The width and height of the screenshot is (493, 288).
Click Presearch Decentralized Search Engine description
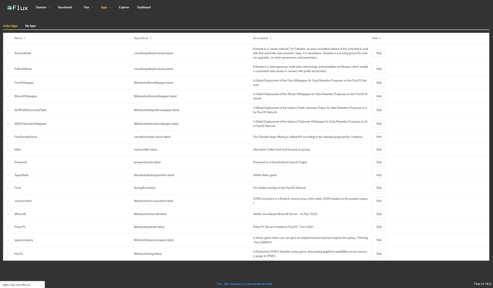click(280, 162)
